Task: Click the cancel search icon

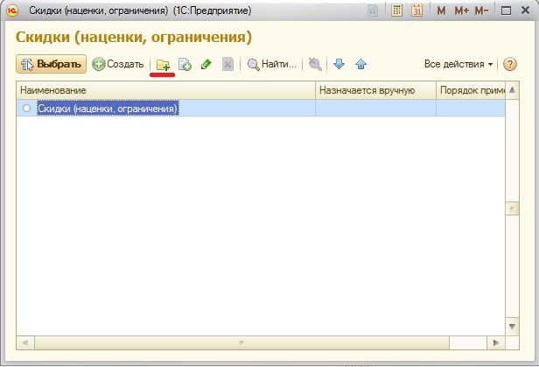Action: pyautogui.click(x=315, y=65)
